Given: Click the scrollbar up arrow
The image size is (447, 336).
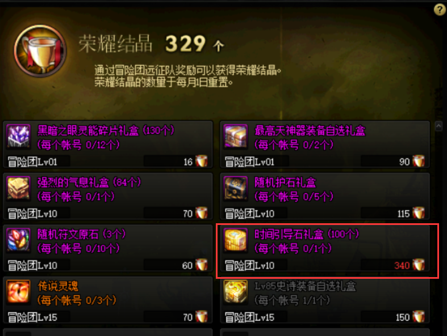Looking at the screenshot, I should pos(438,126).
